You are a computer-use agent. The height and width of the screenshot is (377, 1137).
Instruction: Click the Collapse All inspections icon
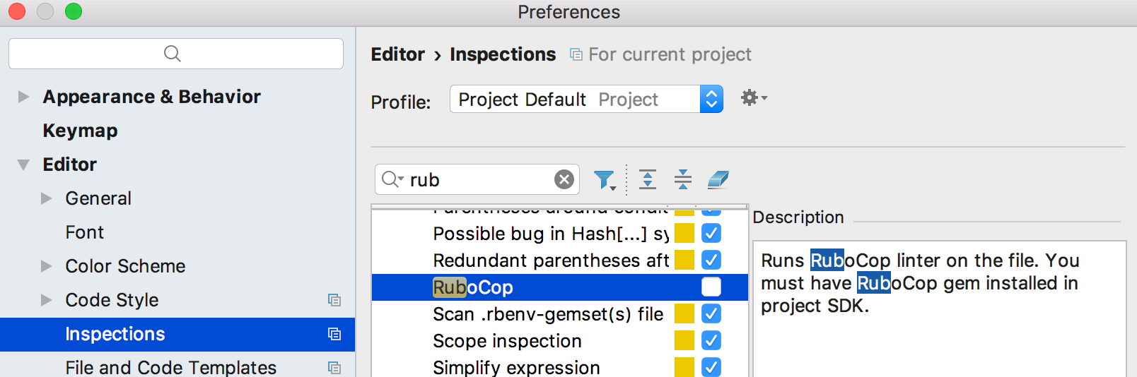tap(682, 179)
